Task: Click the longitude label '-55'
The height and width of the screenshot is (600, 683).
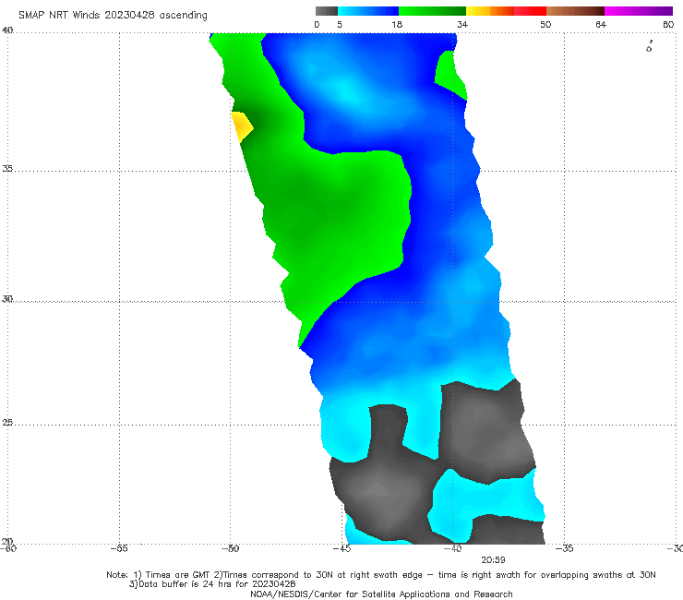Action: (x=119, y=548)
